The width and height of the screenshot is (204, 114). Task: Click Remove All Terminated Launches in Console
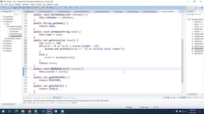tap(168, 98)
